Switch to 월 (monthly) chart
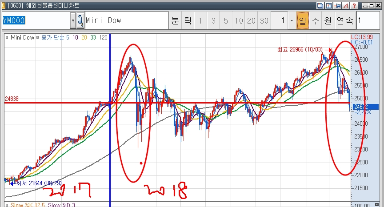This screenshot has height=207, width=384. (328, 20)
